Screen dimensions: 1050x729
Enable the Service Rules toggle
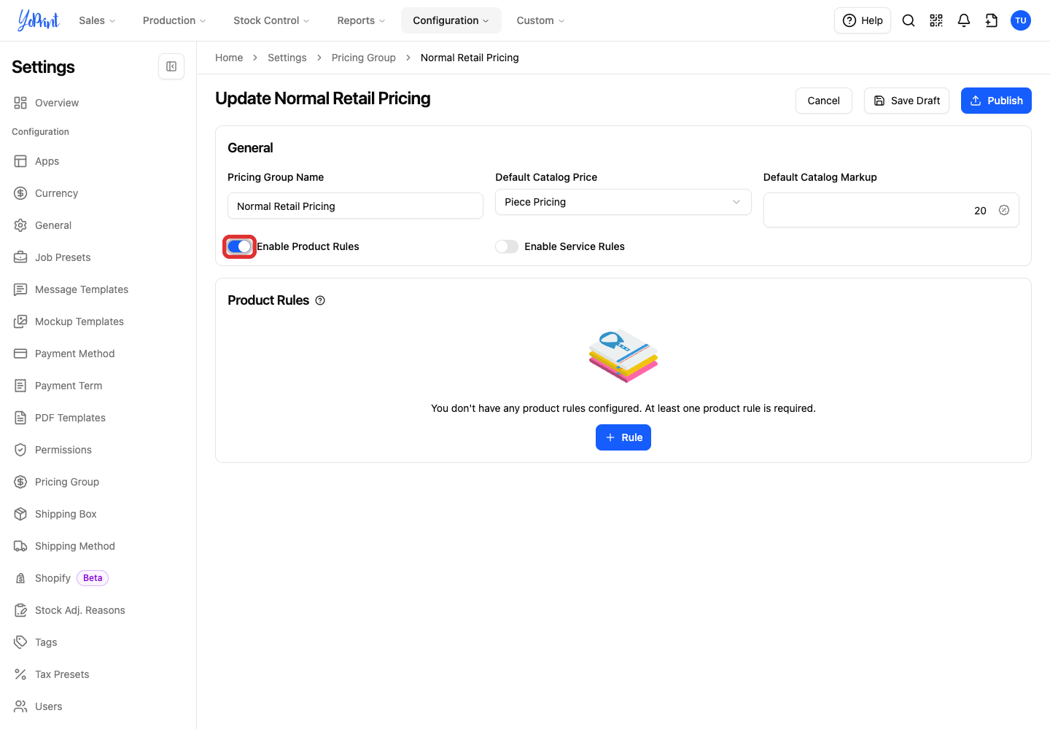507,246
